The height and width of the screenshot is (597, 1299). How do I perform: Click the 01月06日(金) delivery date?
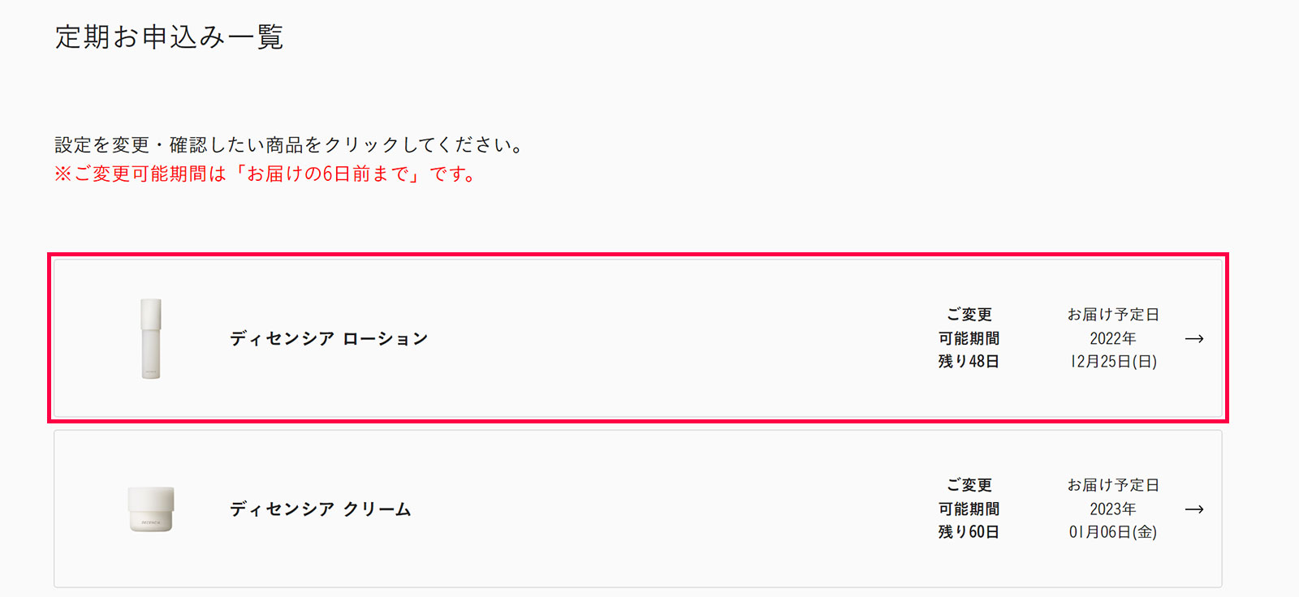click(x=1113, y=531)
